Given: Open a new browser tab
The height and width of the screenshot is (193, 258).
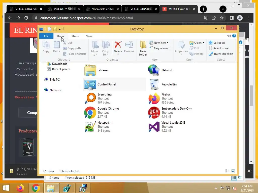Looking at the screenshot, I should click(x=203, y=9).
